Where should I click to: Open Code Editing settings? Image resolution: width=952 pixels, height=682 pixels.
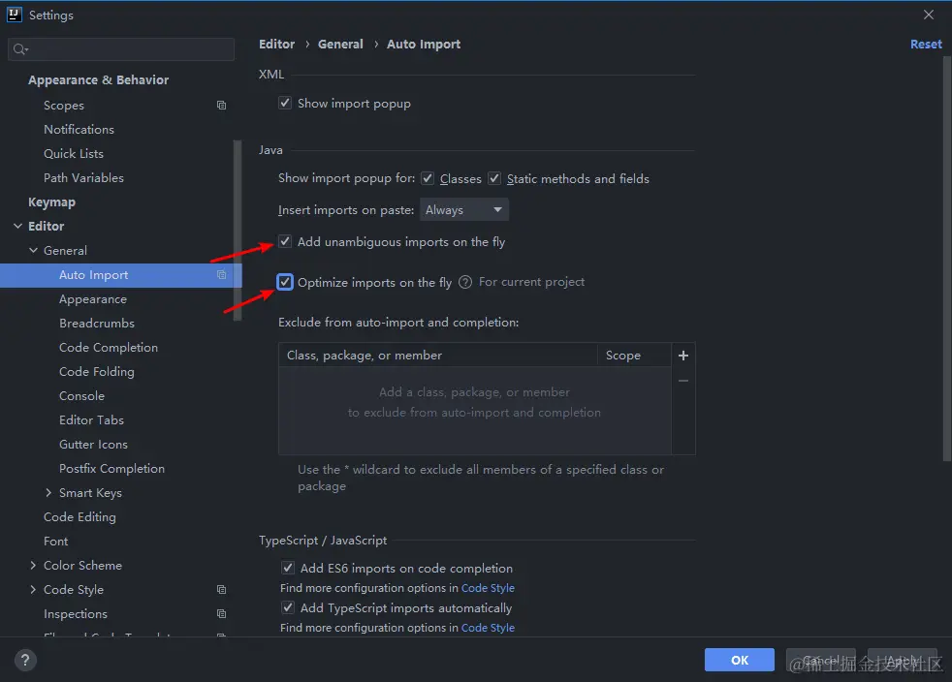tap(79, 517)
